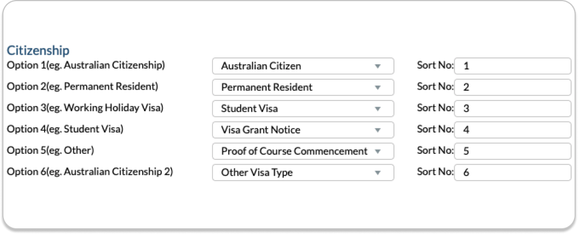The width and height of the screenshot is (578, 234).
Task: Open the Visa Grant Notice dropdown
Action: point(303,130)
